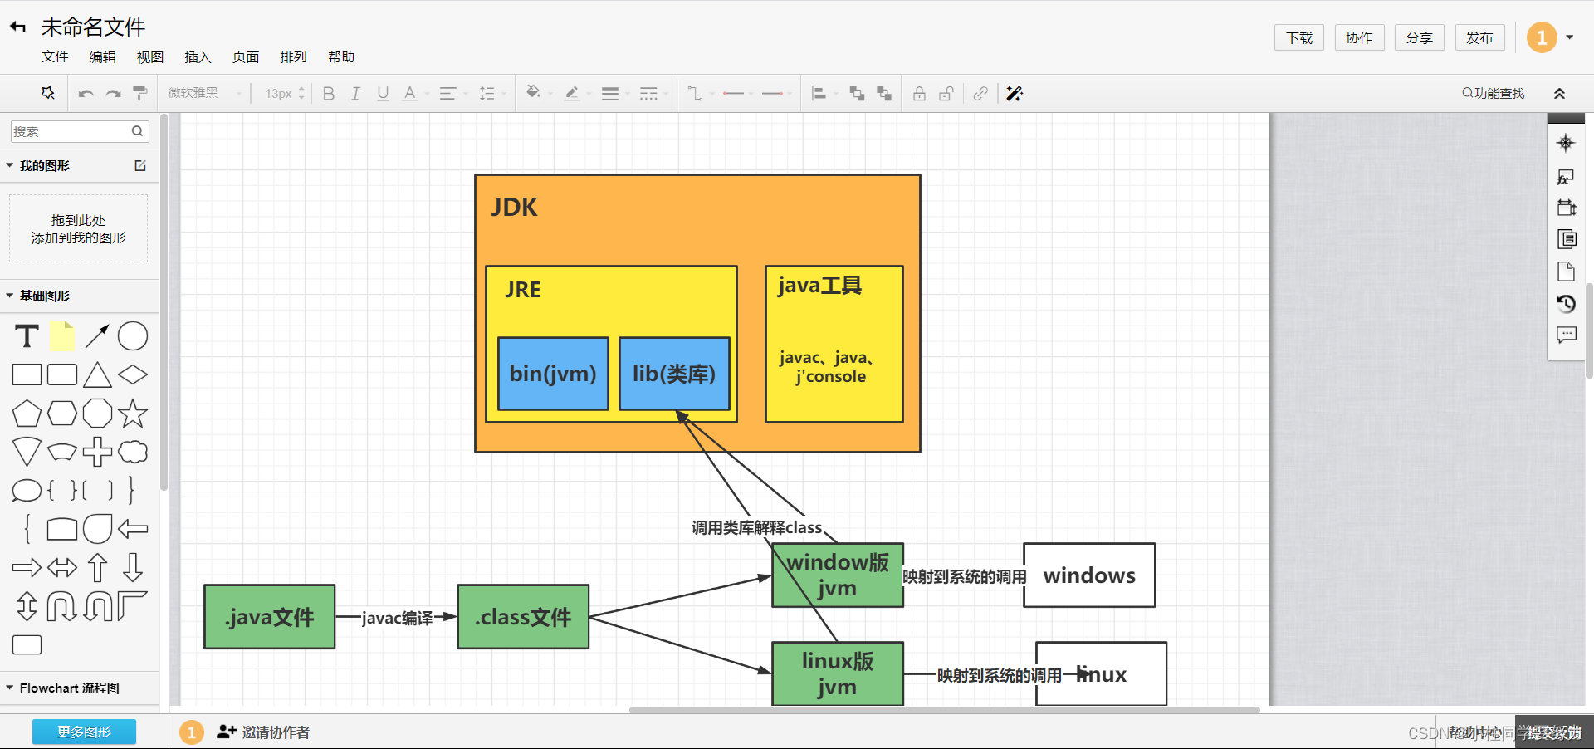Click the 更多图形 button

coord(84,732)
